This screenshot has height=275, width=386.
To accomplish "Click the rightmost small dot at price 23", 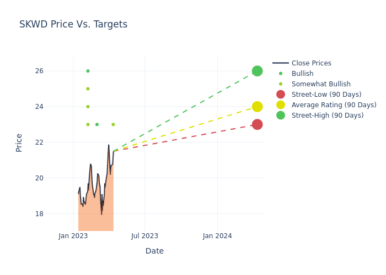I will (x=113, y=124).
